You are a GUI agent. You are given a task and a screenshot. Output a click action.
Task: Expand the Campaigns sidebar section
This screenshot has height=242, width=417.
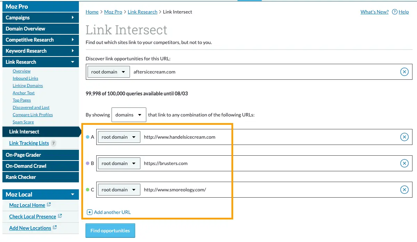tap(40, 18)
